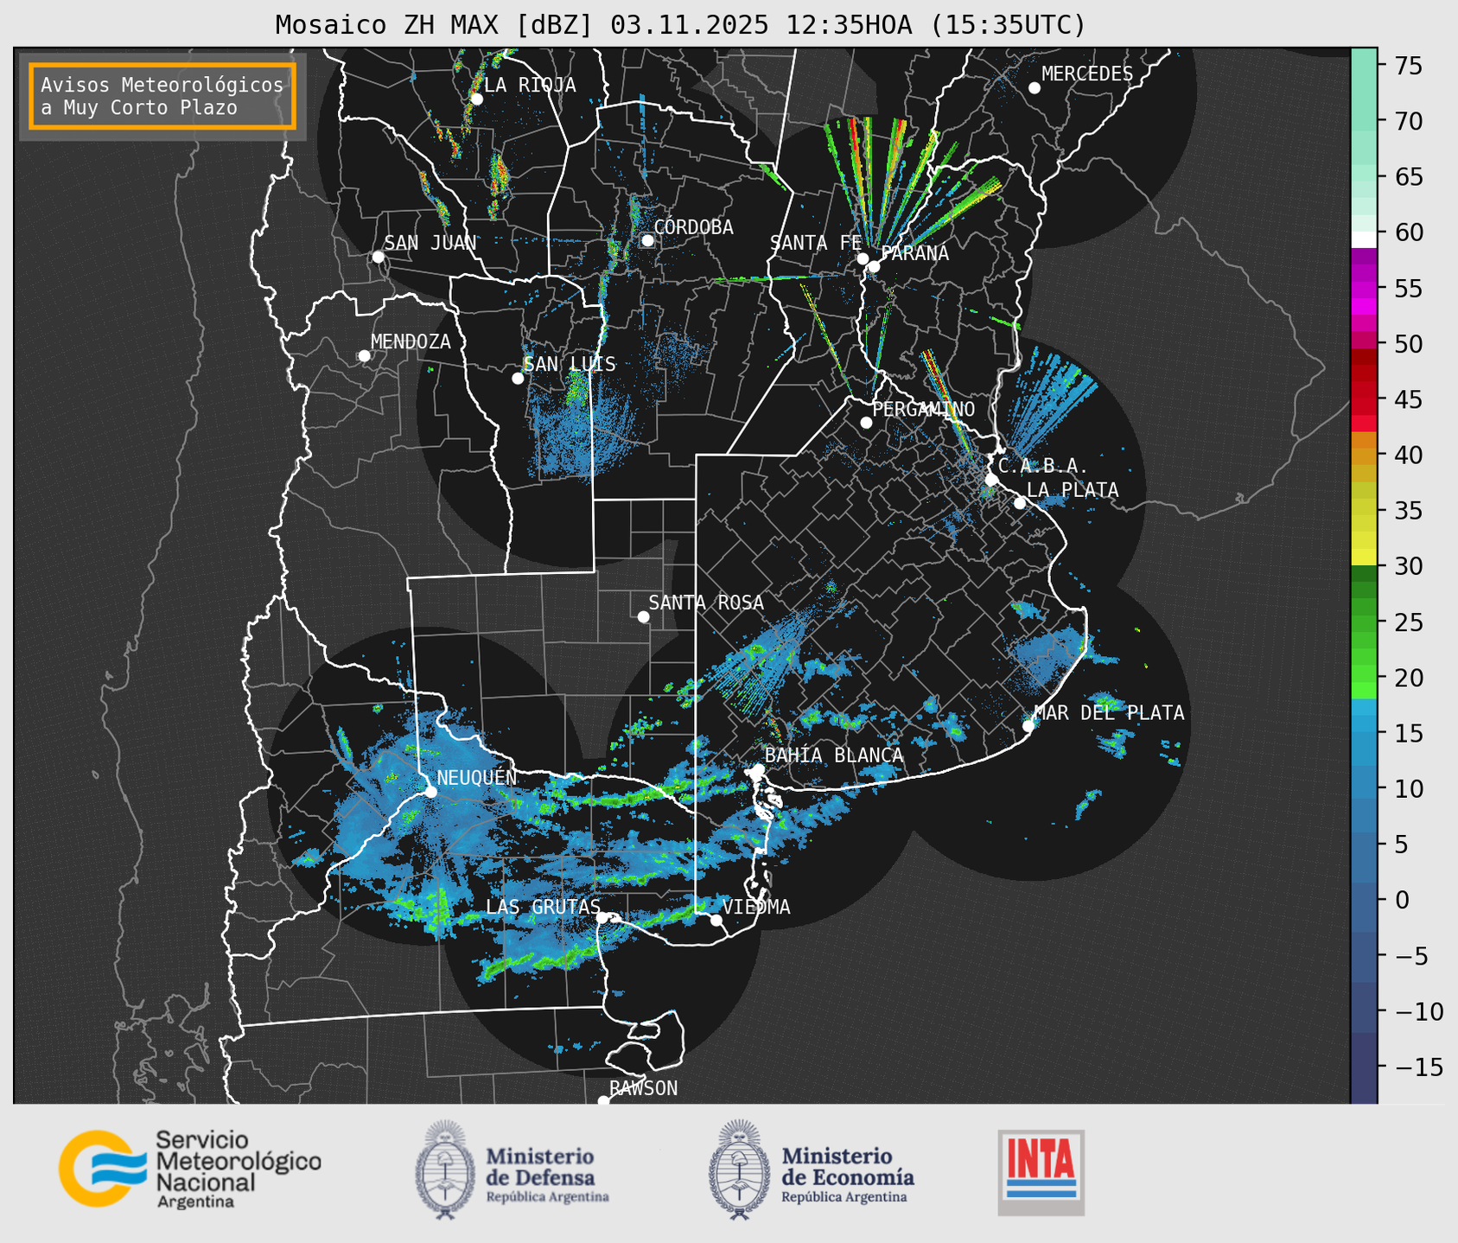The height and width of the screenshot is (1243, 1458).
Task: Click the PERGAMINO label text
Action: tap(924, 409)
